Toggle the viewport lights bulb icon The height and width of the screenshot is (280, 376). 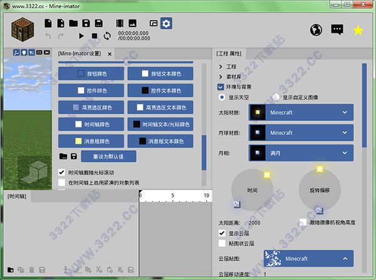pos(24,52)
